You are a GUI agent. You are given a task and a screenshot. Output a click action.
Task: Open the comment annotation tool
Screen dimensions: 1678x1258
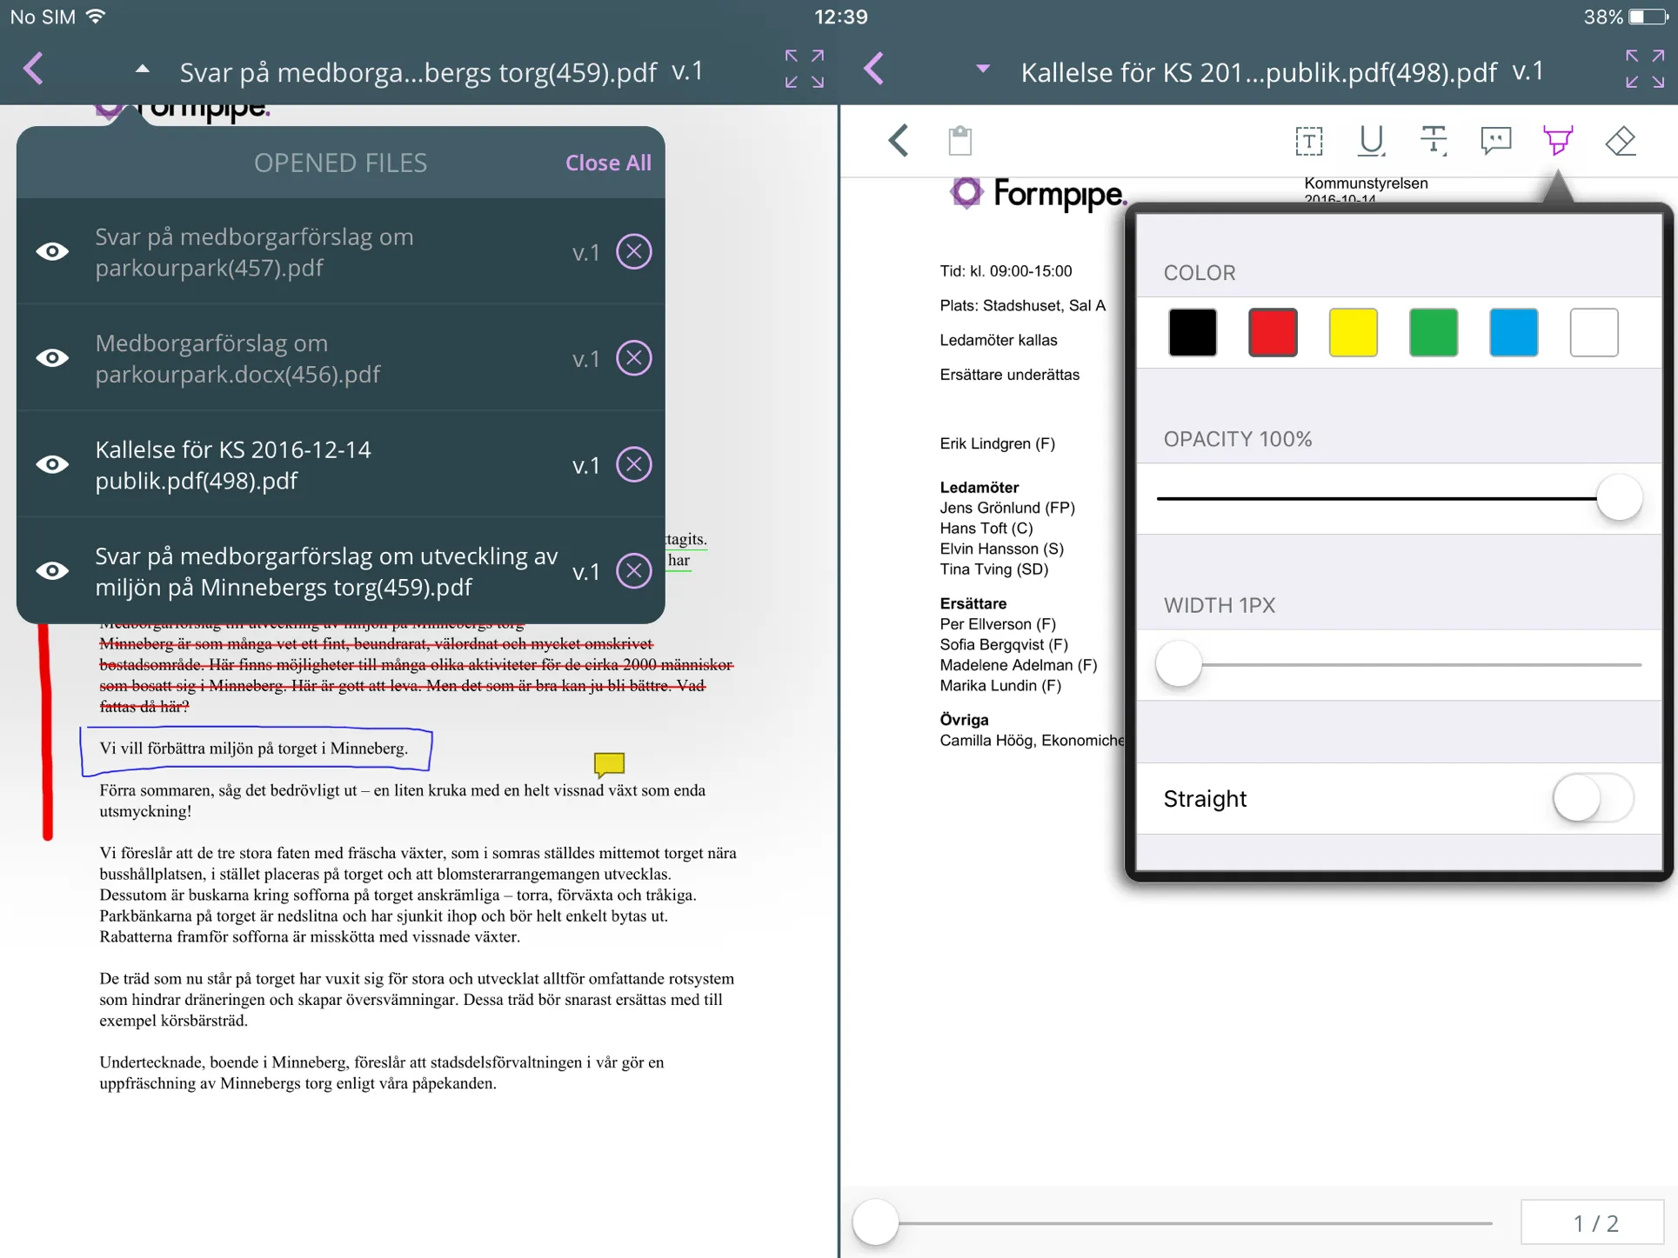(x=1496, y=140)
